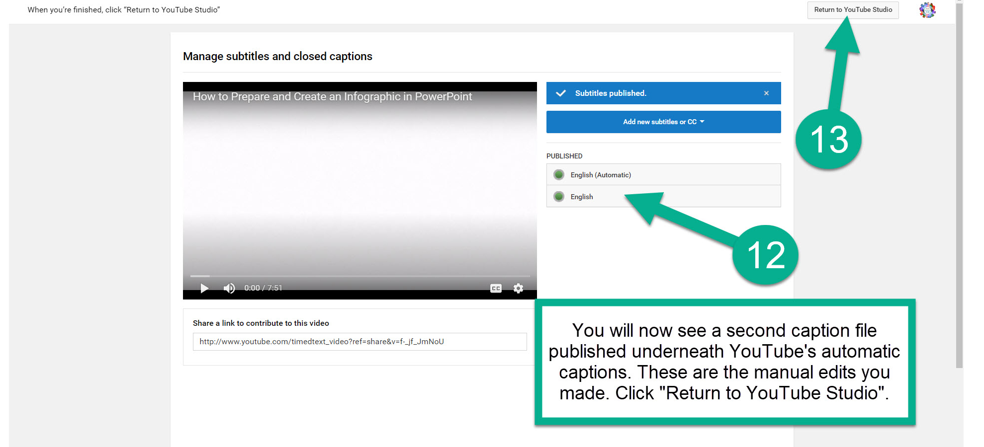Screen dimensions: 984x447
Task: Toggle the green status dot for English
Action: [x=559, y=197]
